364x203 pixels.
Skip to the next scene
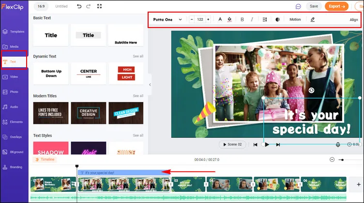coord(278,145)
